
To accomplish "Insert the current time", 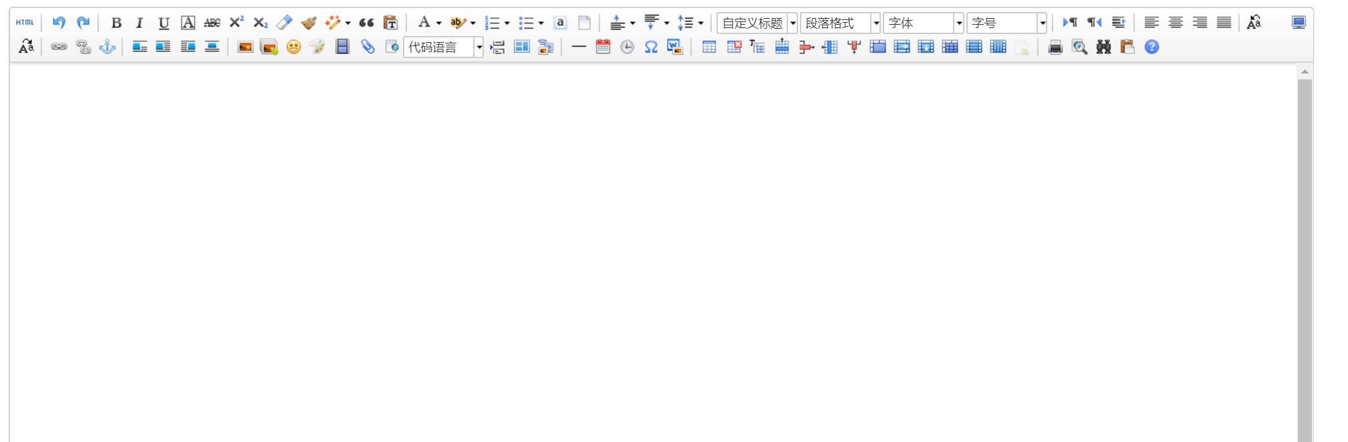I will 627,47.
